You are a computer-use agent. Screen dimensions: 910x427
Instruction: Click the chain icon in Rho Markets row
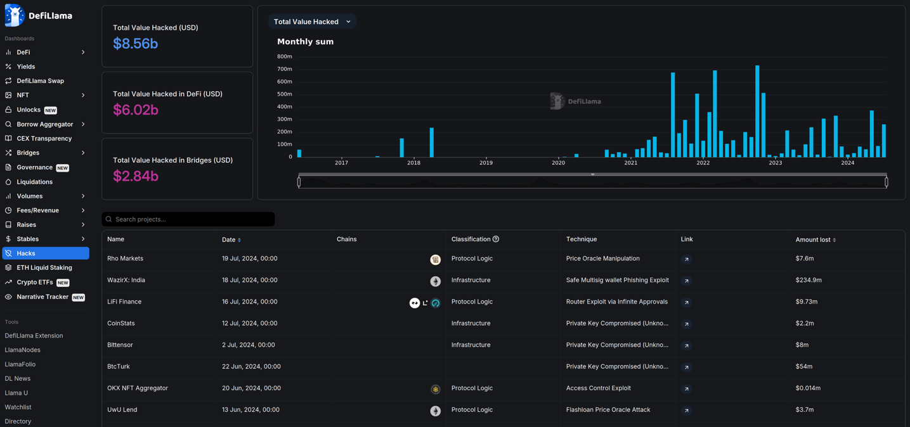pyautogui.click(x=435, y=260)
